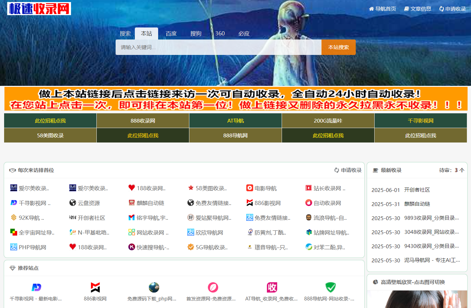Open 申请收录 in the top navigation

click(452, 9)
